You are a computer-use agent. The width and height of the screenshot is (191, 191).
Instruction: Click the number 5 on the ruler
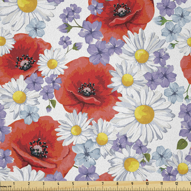pos(73,184)
